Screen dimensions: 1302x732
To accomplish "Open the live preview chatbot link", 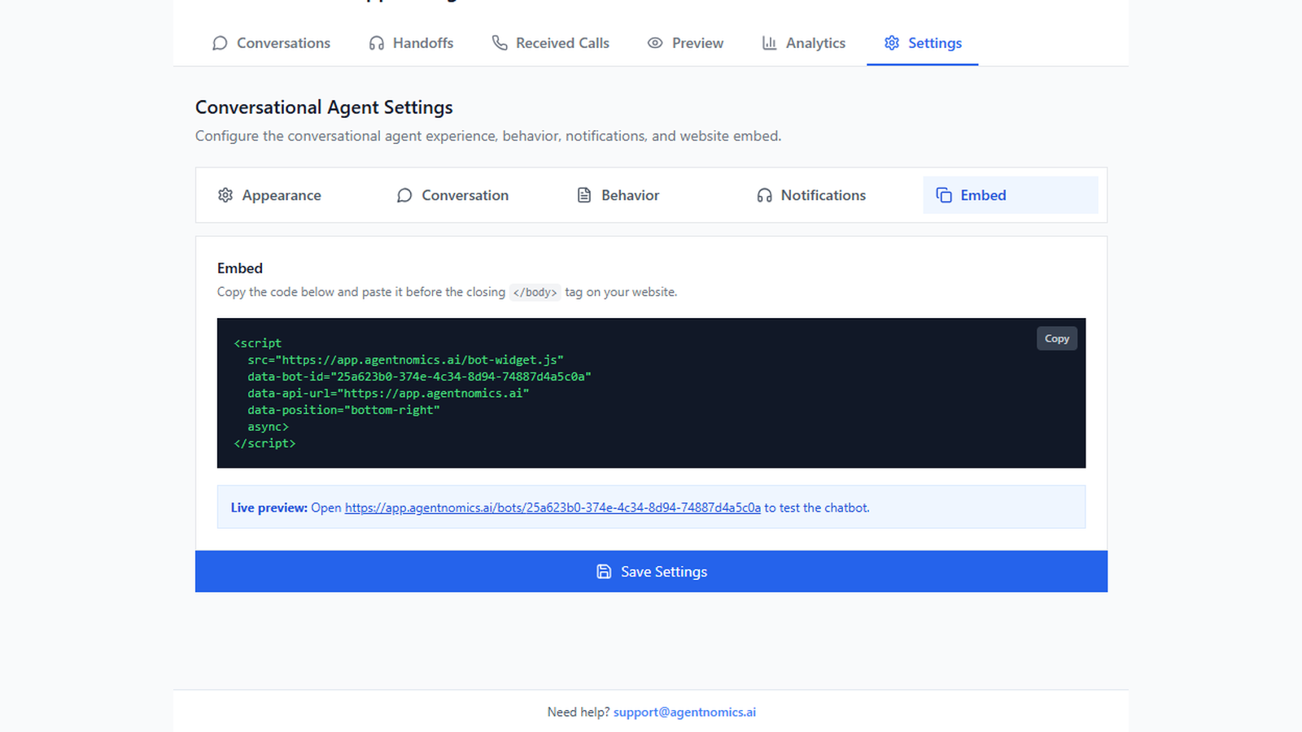I will (x=553, y=508).
